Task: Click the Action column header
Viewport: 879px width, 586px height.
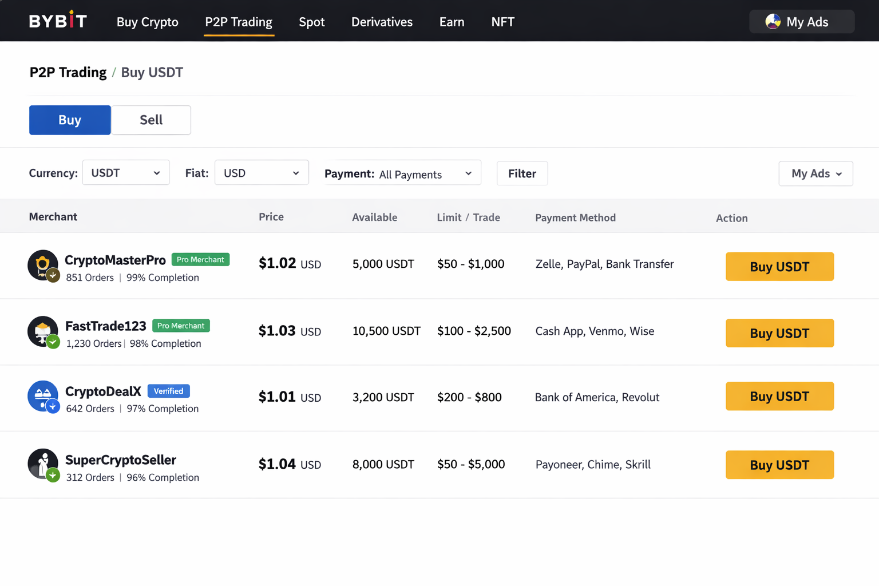Action: tap(732, 218)
